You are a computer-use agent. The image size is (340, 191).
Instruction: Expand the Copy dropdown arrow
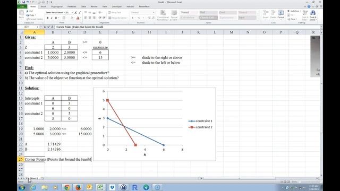(36, 15)
